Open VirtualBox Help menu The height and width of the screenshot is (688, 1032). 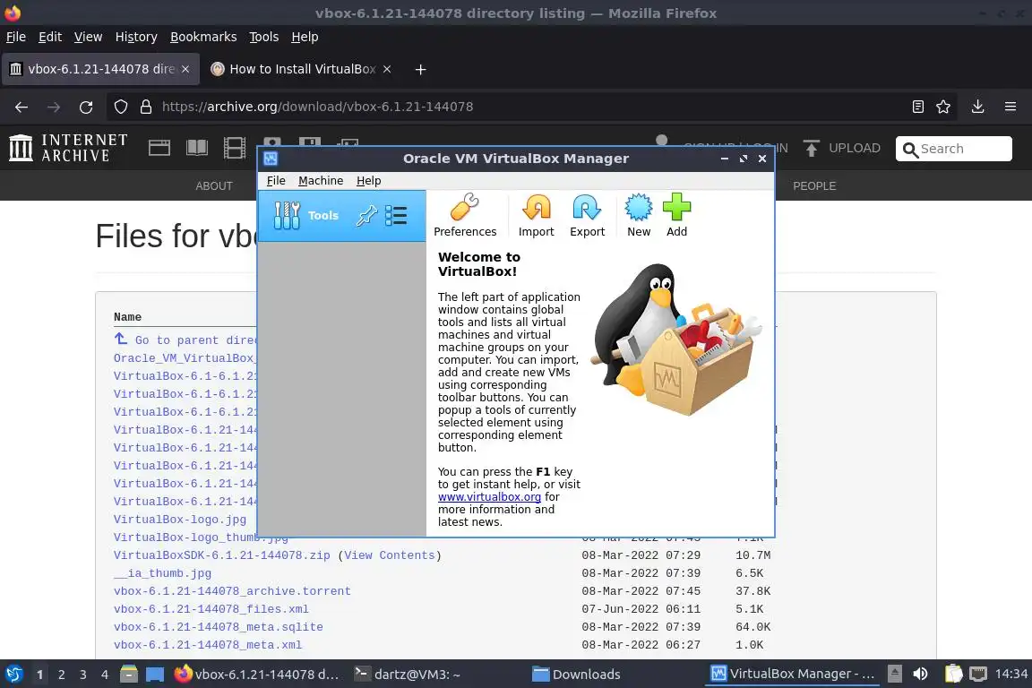click(368, 180)
